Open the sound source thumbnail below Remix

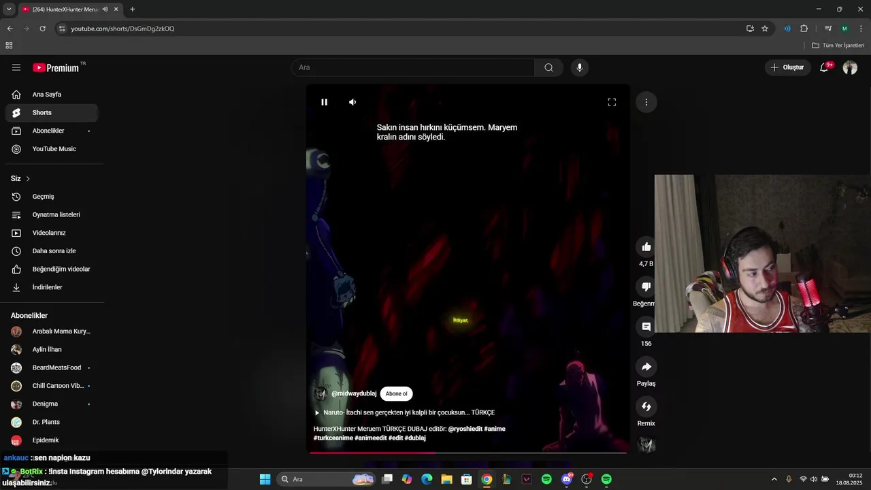click(646, 444)
